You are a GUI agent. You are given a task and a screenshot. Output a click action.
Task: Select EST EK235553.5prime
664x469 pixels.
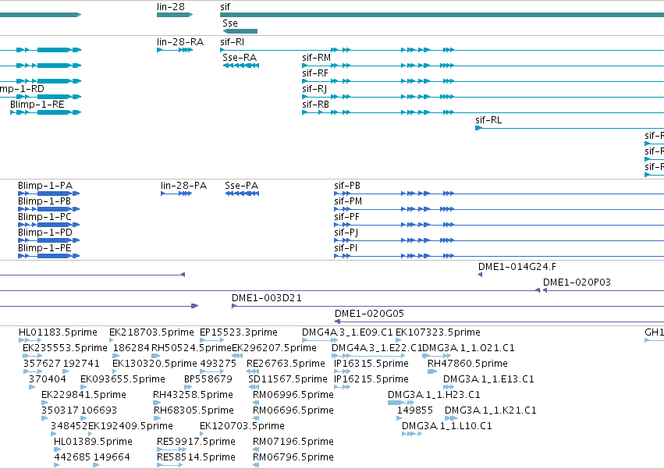32,356
